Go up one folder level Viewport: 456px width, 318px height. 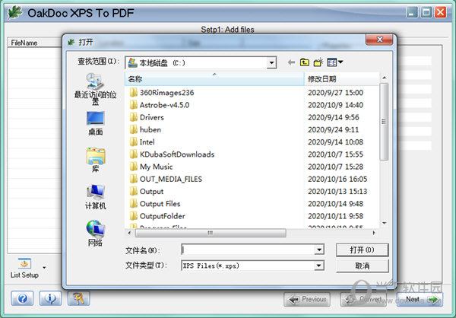click(x=305, y=62)
